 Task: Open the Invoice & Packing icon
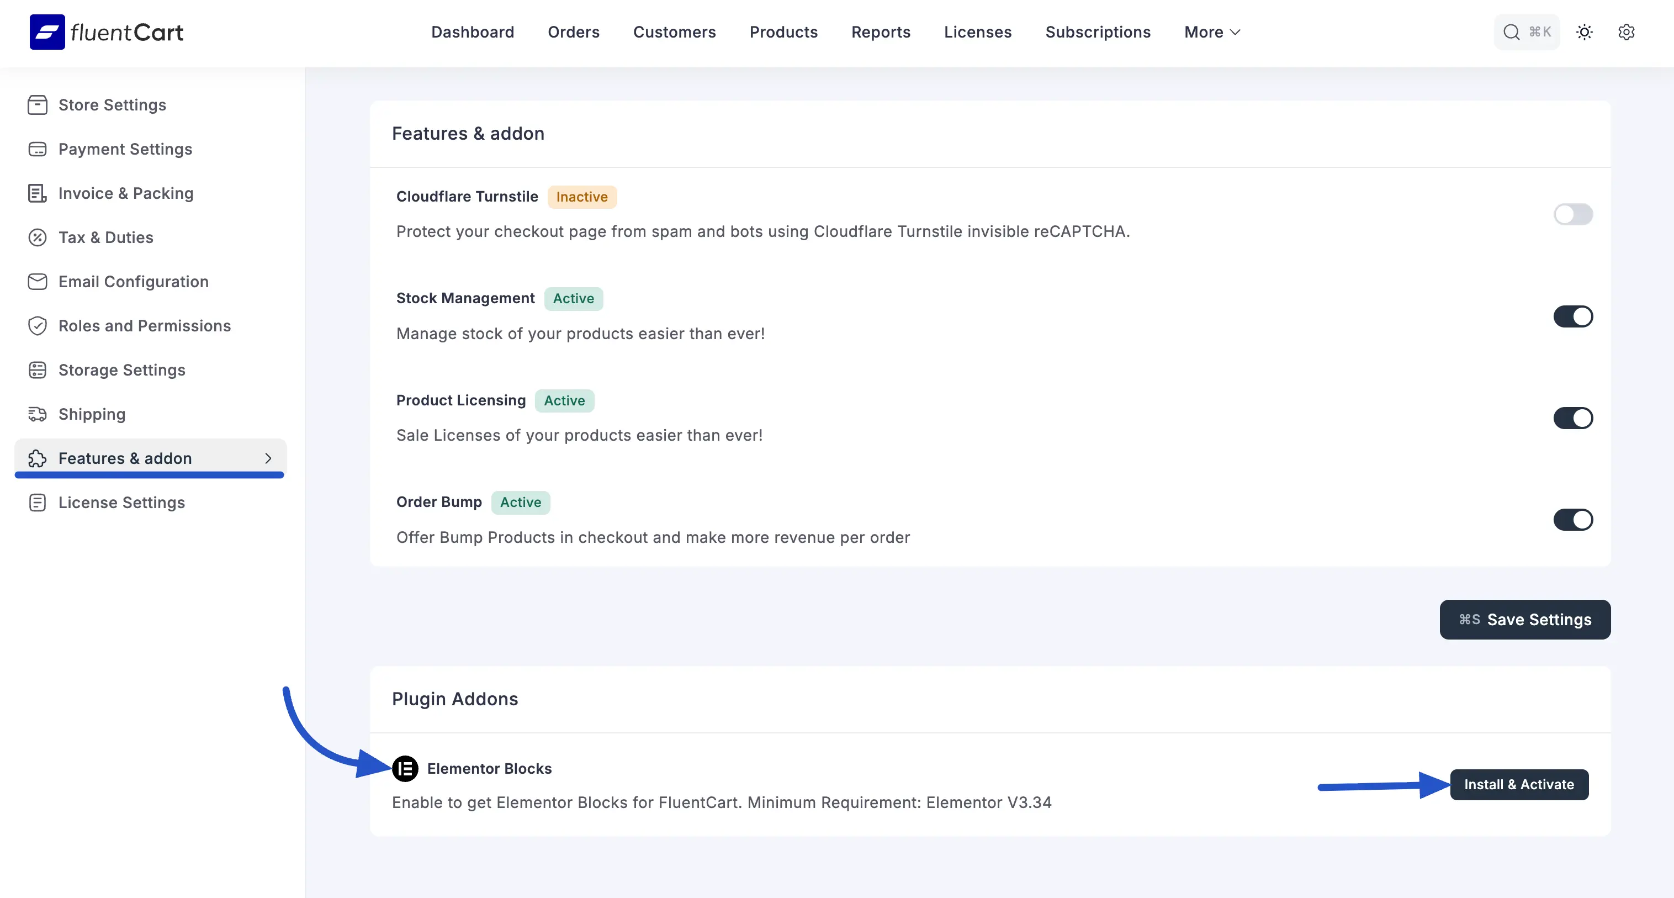[37, 193]
